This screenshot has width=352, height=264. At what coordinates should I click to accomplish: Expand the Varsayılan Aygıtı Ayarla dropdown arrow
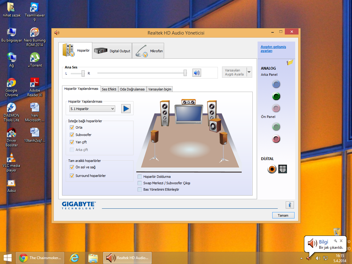coord(249,72)
